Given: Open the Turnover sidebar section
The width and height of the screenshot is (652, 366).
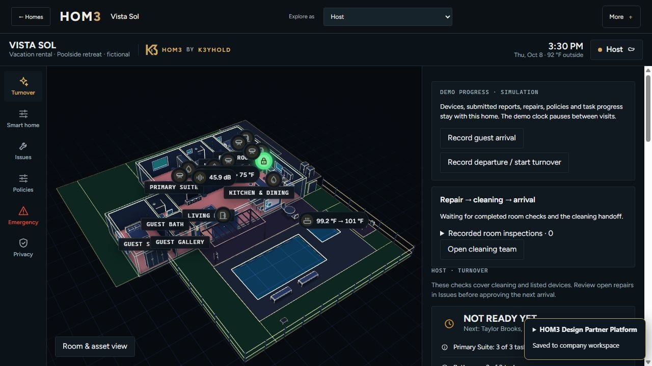Looking at the screenshot, I should coord(23,86).
